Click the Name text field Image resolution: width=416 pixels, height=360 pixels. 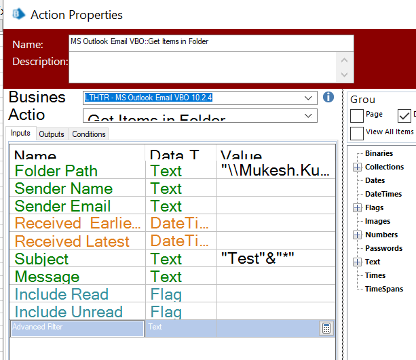(211, 42)
